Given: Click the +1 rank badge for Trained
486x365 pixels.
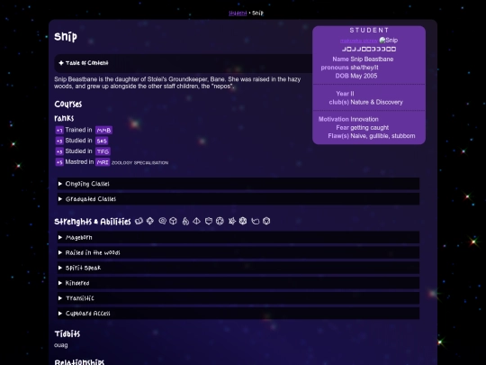Looking at the screenshot, I should (59, 131).
